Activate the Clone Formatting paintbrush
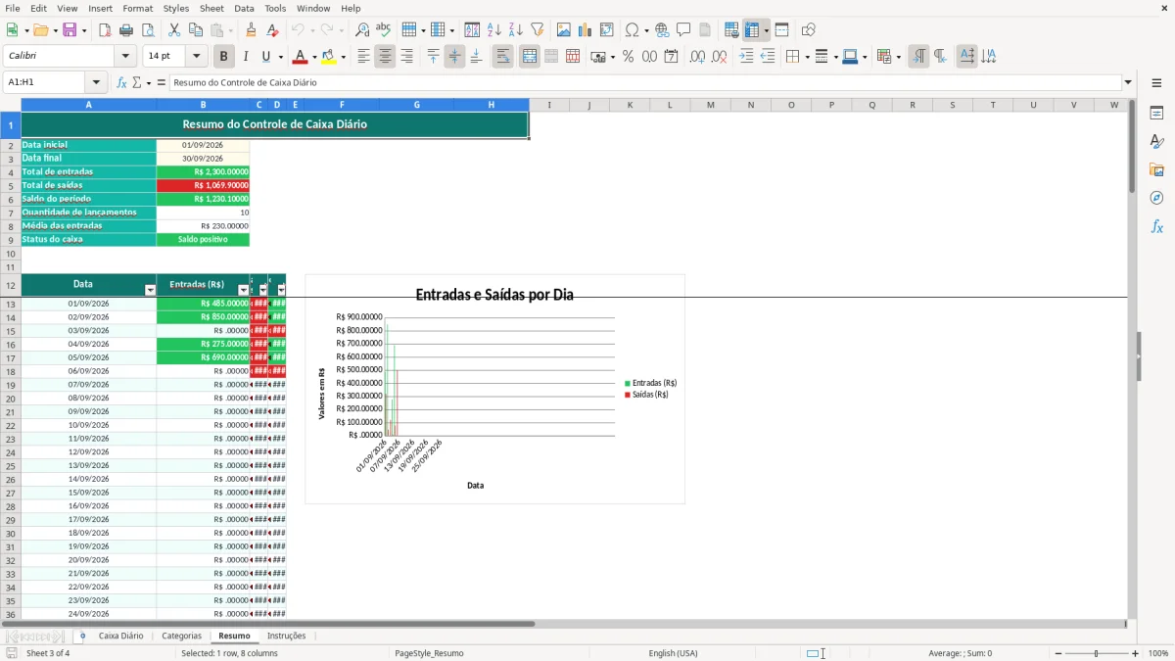Image resolution: width=1175 pixels, height=661 pixels. tap(252, 30)
